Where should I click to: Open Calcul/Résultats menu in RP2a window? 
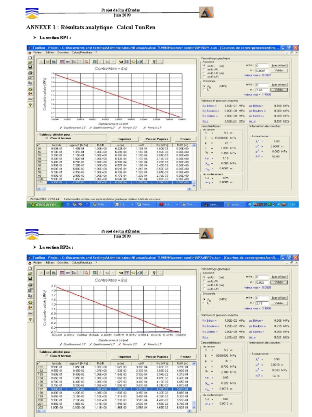[82, 263]
